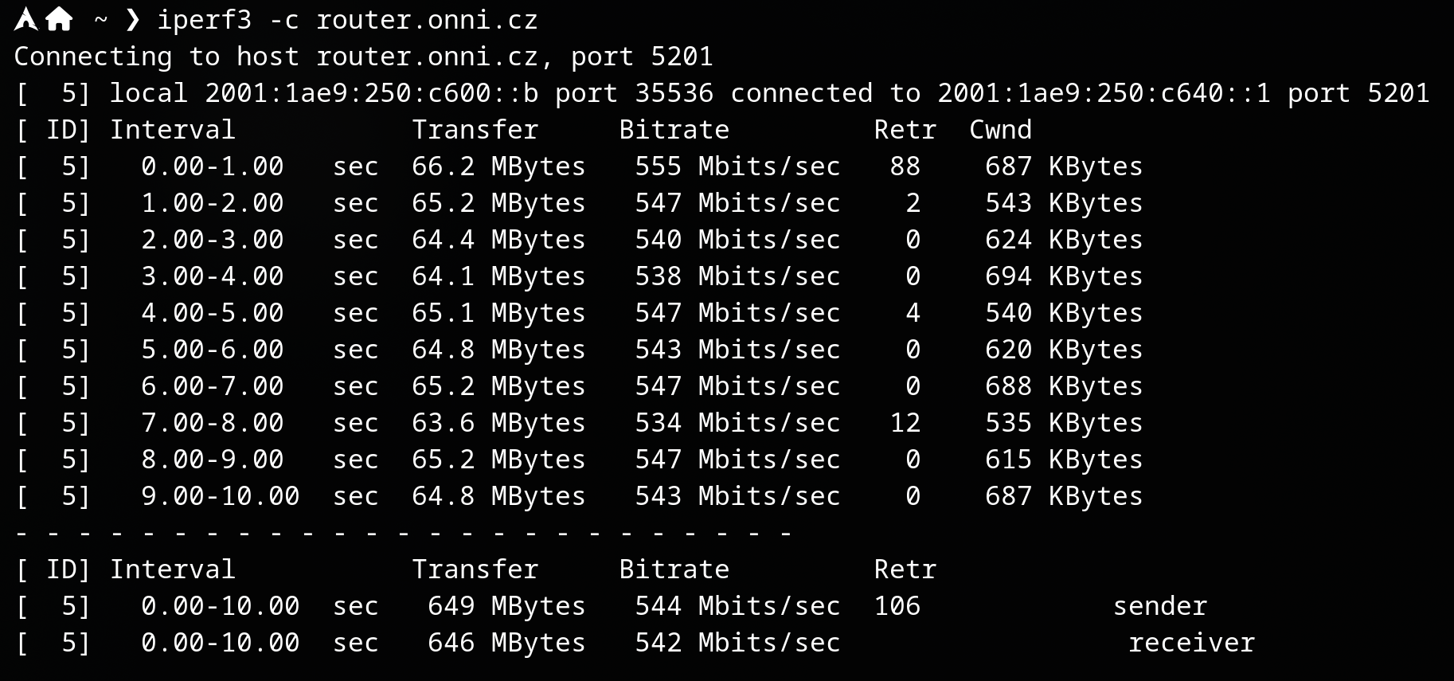
Task: Click the Arch Linux logo in prompt
Action: 25,19
